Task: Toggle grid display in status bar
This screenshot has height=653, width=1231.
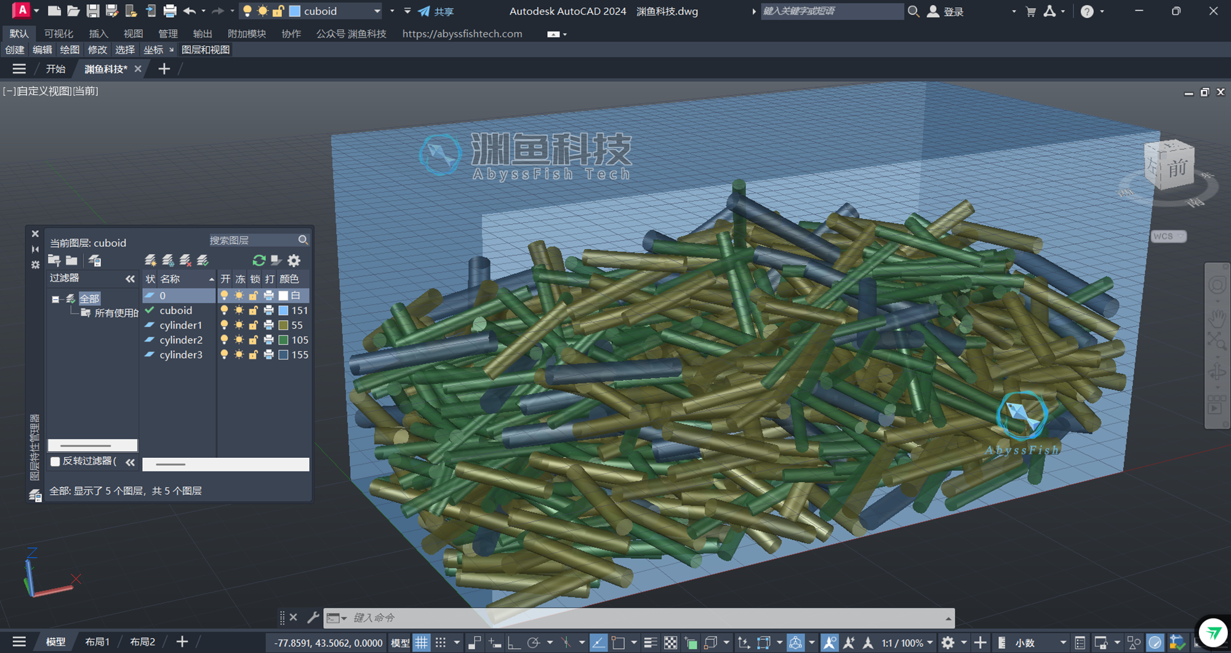Action: coord(421,643)
